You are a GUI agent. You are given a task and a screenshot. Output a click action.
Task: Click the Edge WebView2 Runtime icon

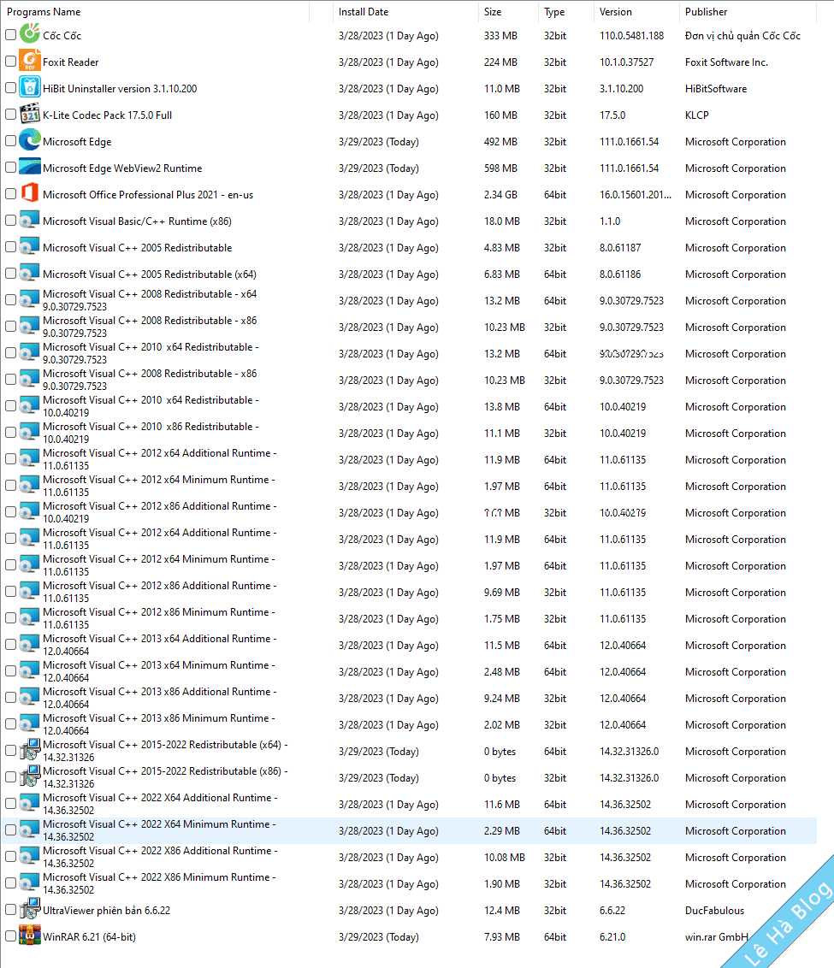[30, 167]
